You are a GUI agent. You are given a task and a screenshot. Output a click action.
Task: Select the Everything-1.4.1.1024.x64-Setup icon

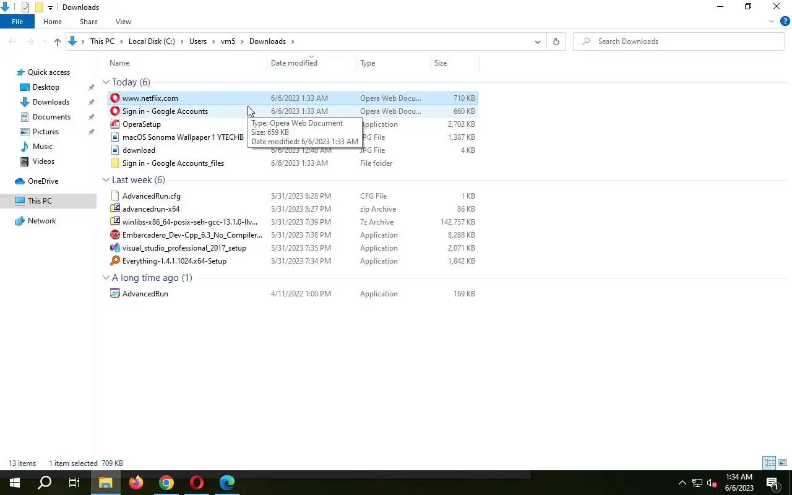[x=114, y=261]
